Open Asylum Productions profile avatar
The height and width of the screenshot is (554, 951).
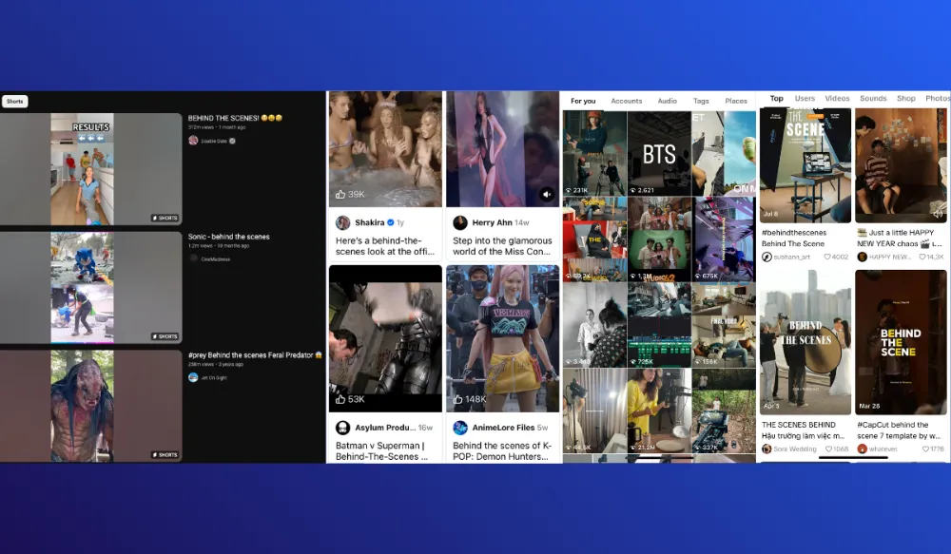342,428
